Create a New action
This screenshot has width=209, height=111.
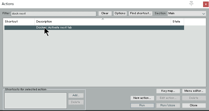142,98
